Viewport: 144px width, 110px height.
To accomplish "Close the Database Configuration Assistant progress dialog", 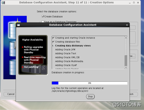I will [127, 25].
